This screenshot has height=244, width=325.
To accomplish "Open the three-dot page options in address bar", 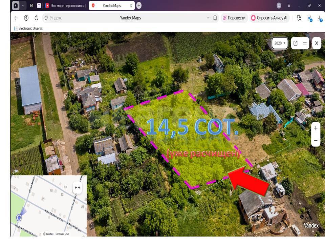I will 208,18.
